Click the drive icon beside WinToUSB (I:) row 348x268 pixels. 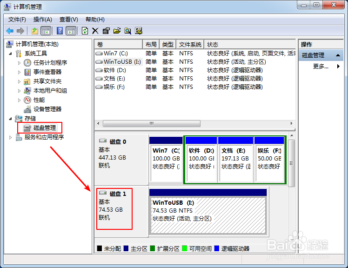(99, 62)
